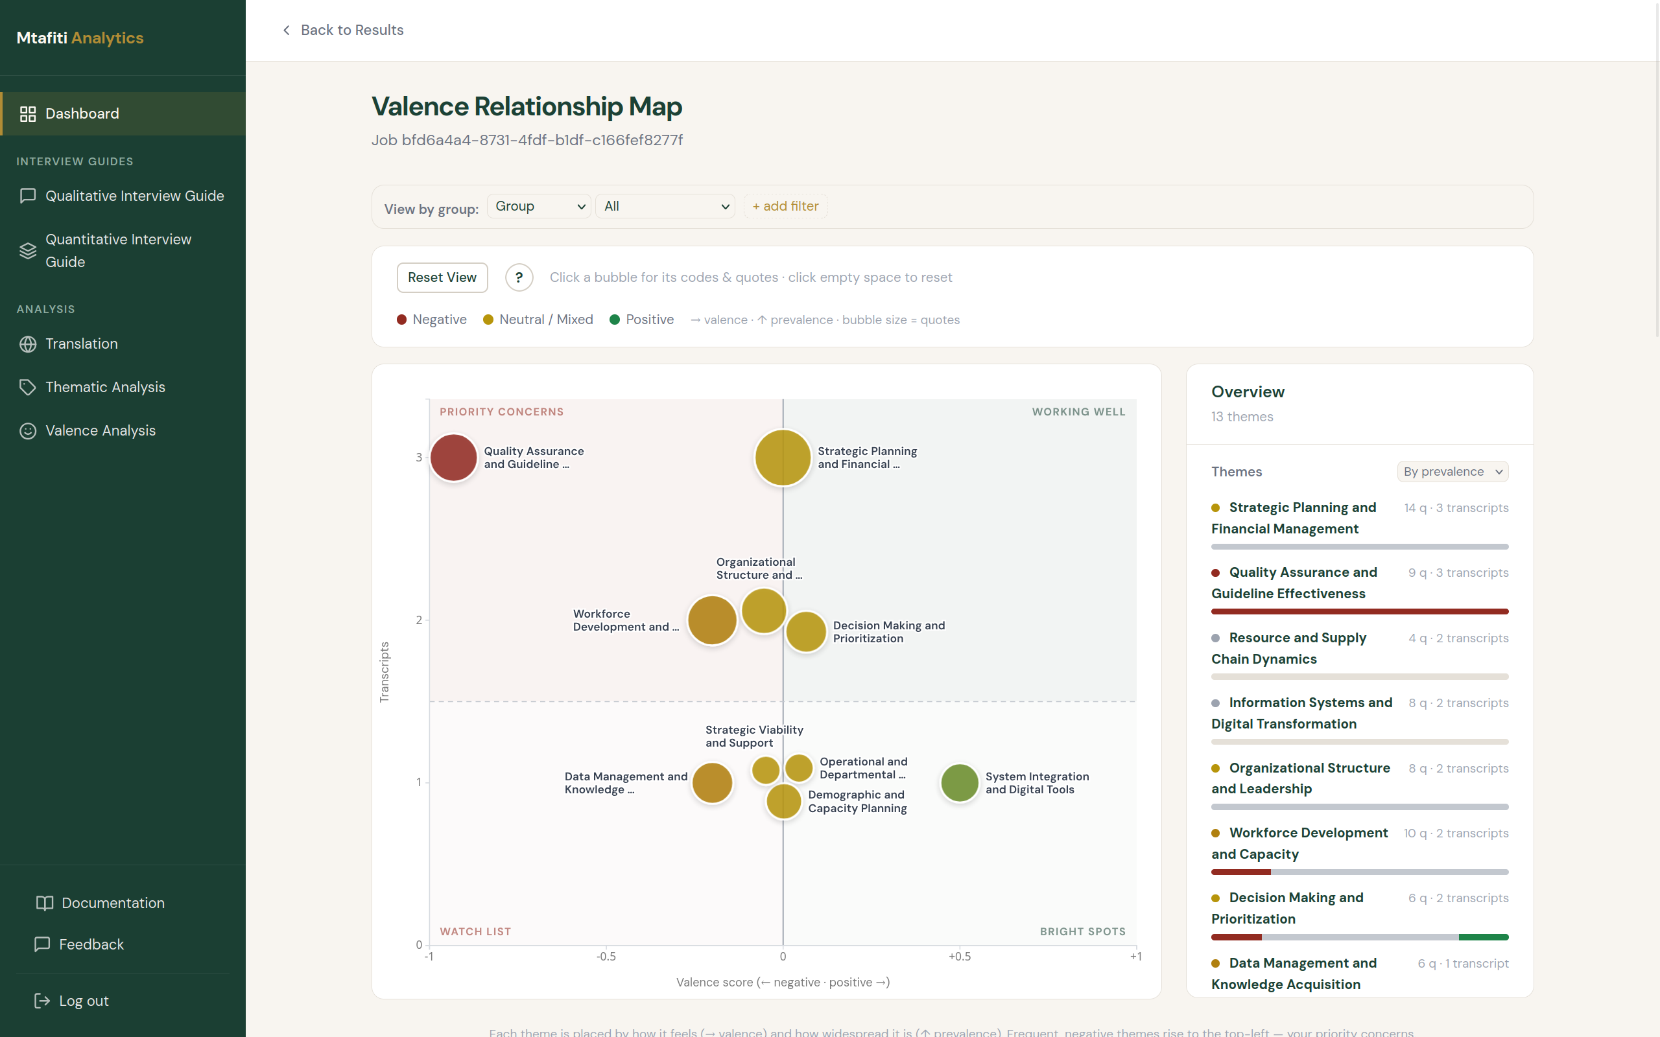This screenshot has width=1660, height=1037.
Task: Click the Log out arrow icon
Action: (43, 1001)
